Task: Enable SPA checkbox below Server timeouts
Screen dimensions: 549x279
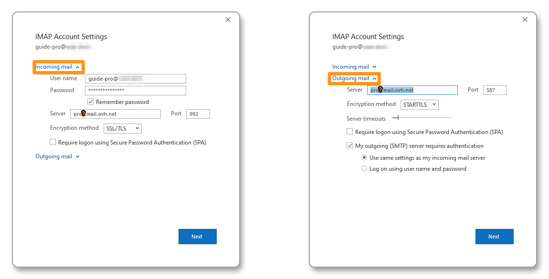Action: tap(350, 132)
